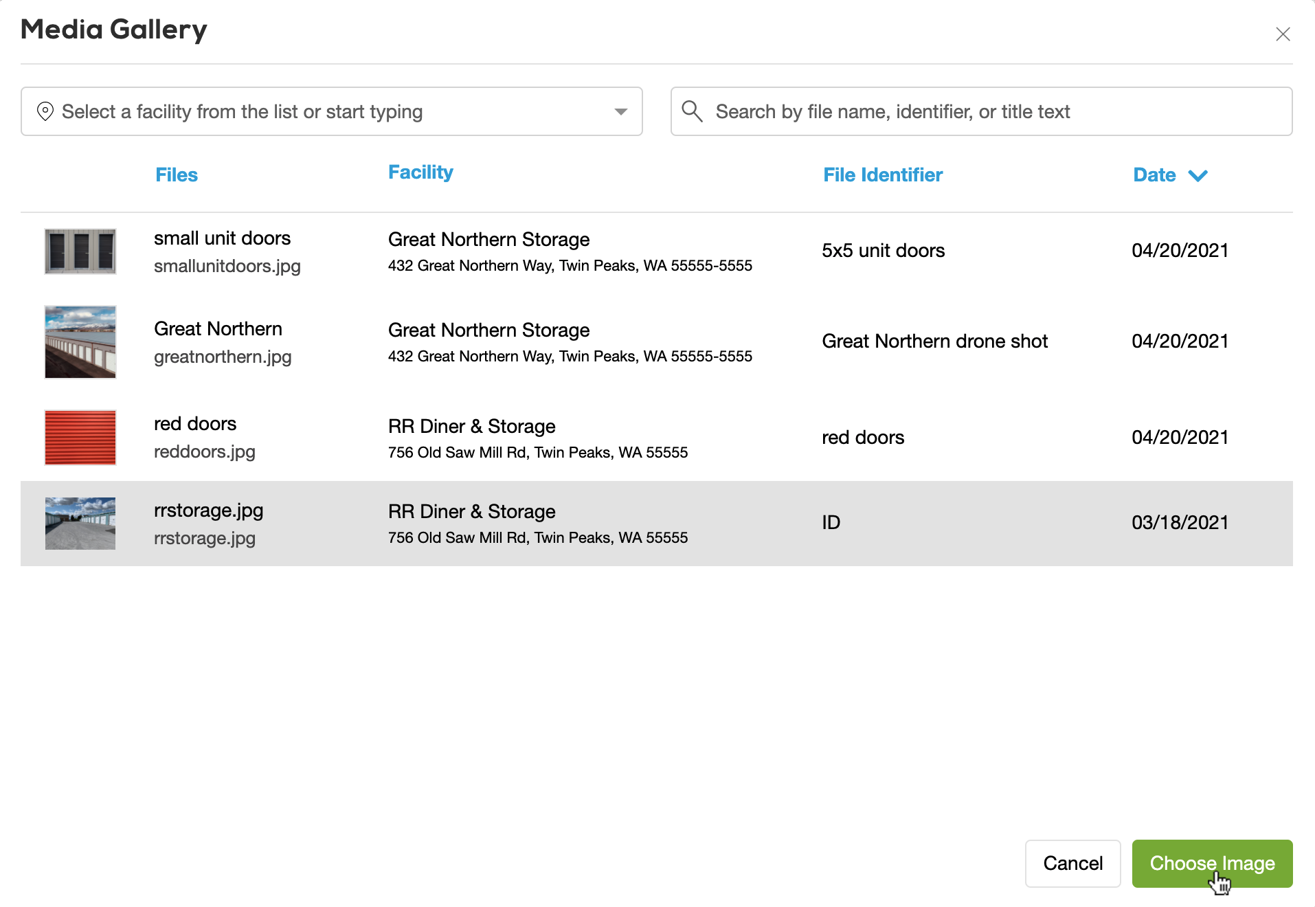
Task: Sort by the Files column header
Action: 177,175
